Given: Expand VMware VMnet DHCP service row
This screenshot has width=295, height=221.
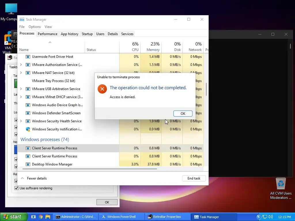Looking at the screenshot, I should click(x=21, y=97).
